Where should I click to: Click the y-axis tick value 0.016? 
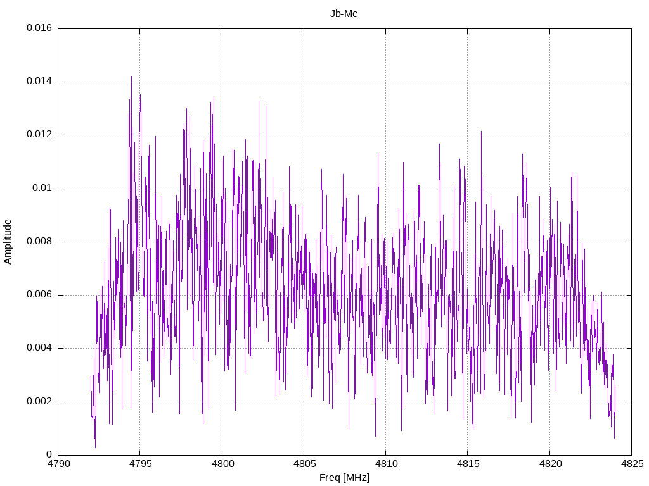tap(39, 28)
